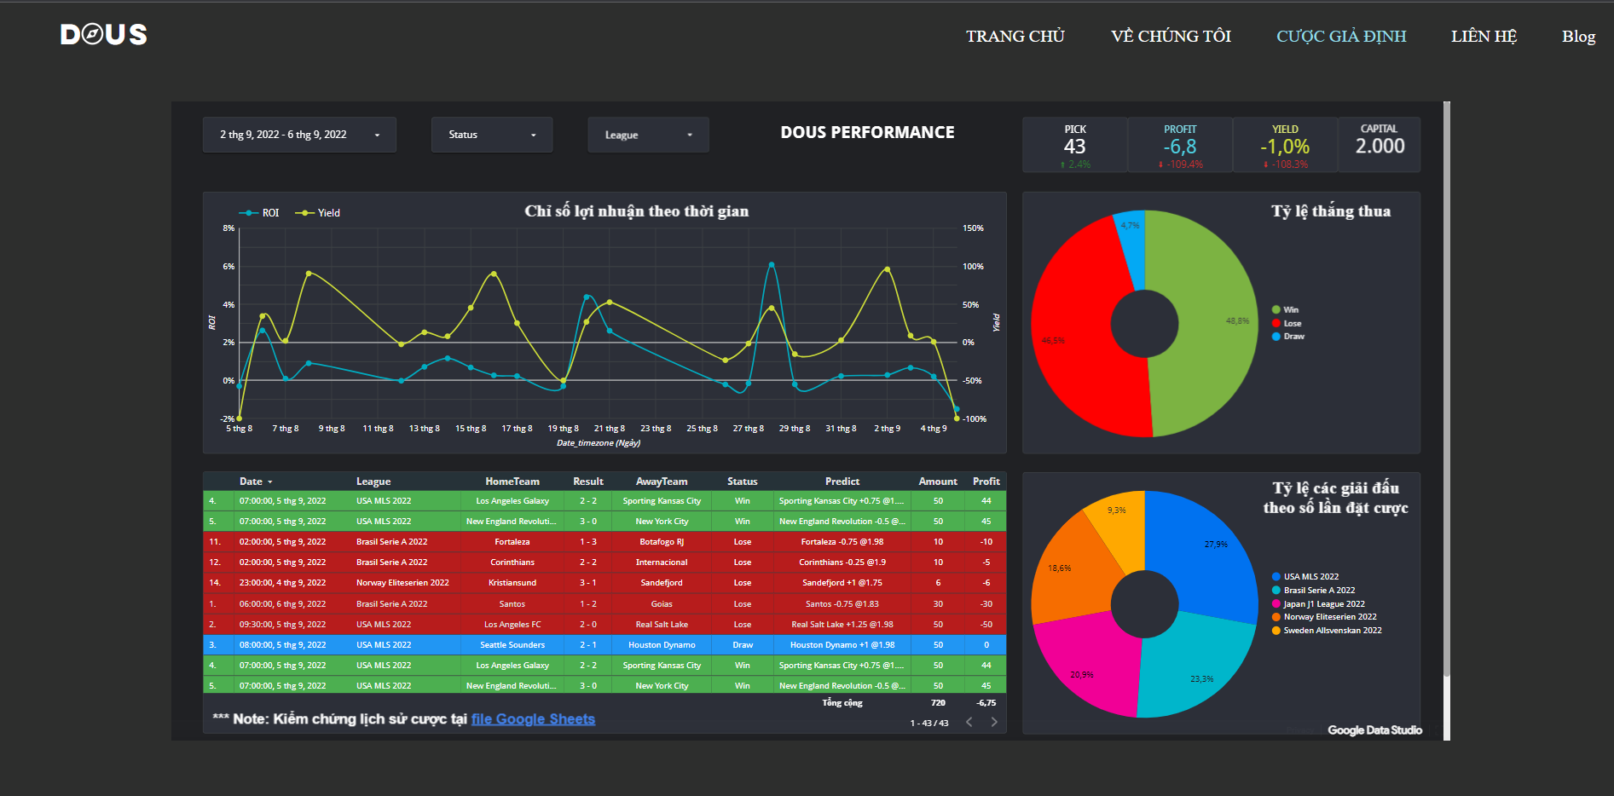Click Yield legend marker in chart
The image size is (1614, 796).
coord(304,213)
